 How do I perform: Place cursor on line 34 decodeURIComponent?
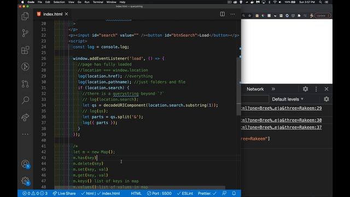(125, 105)
